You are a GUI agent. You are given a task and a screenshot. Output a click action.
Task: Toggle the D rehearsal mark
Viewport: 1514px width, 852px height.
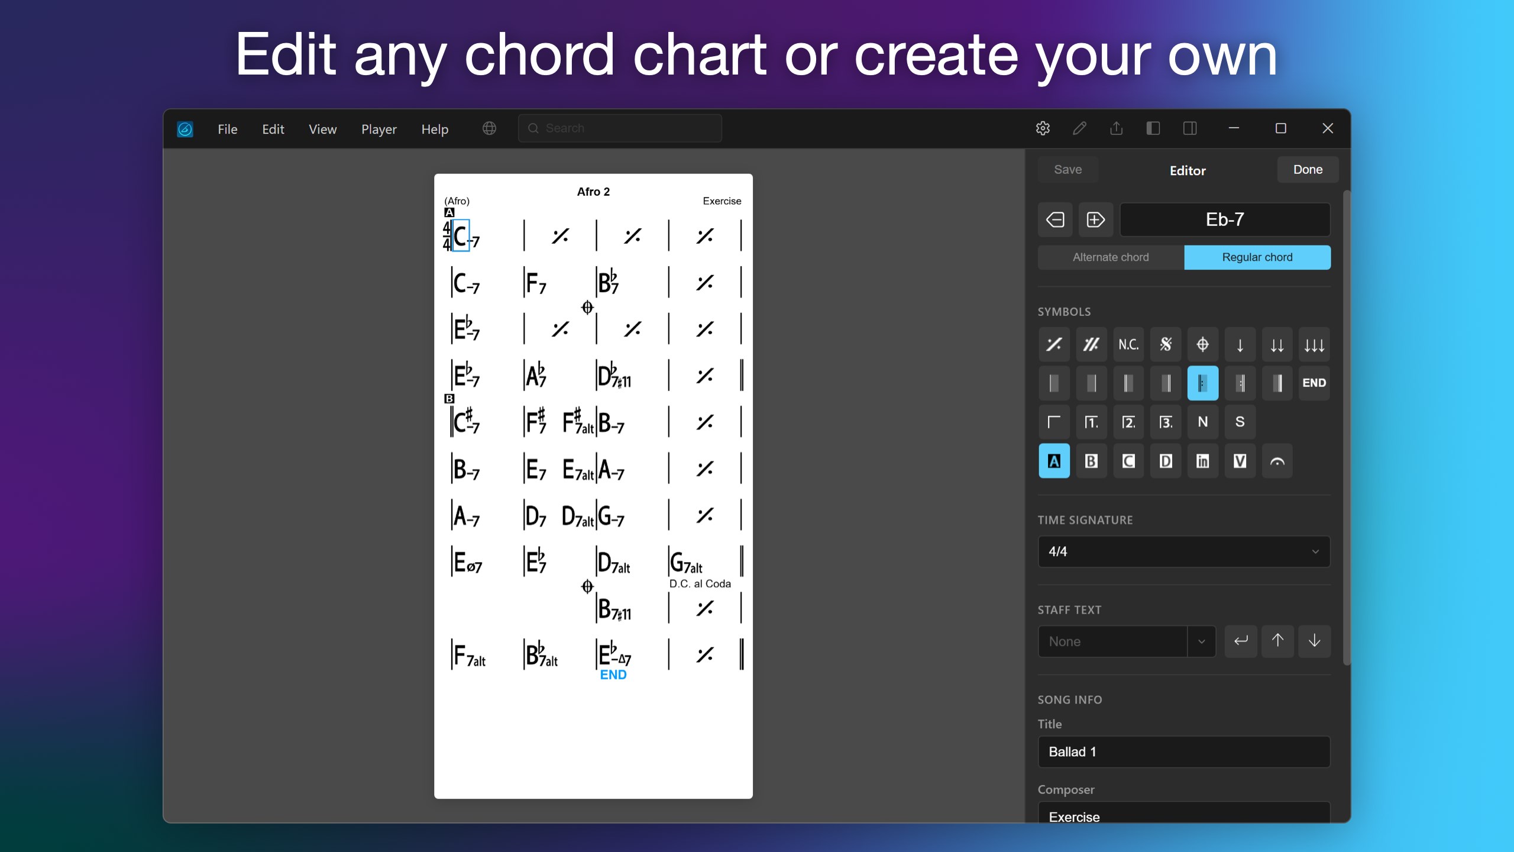(x=1166, y=461)
